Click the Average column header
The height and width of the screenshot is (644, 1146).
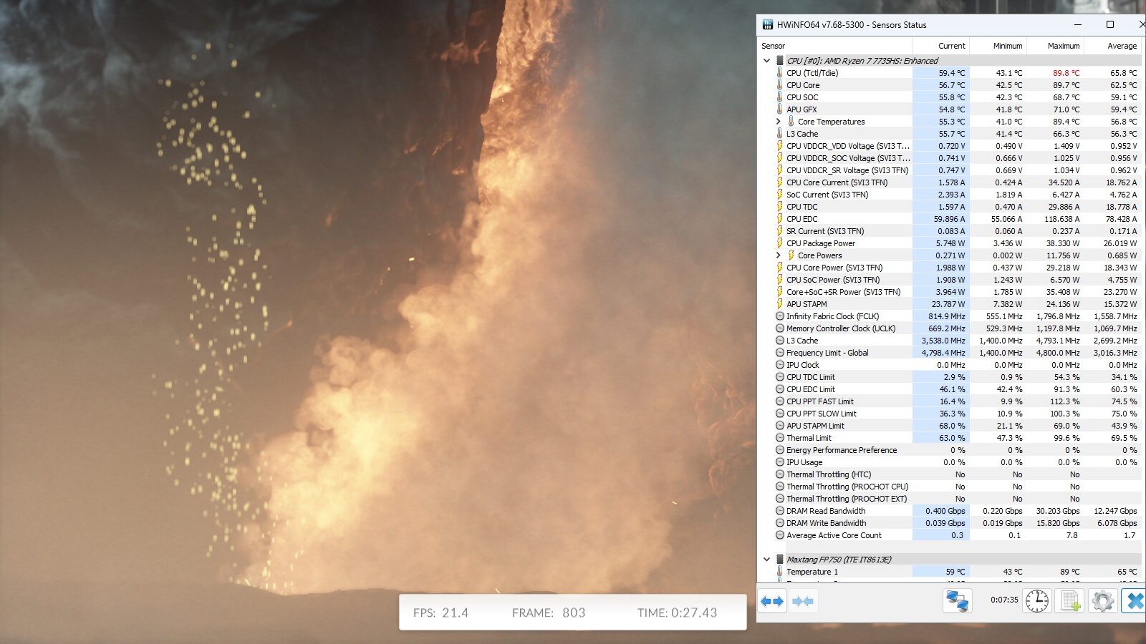1113,46
